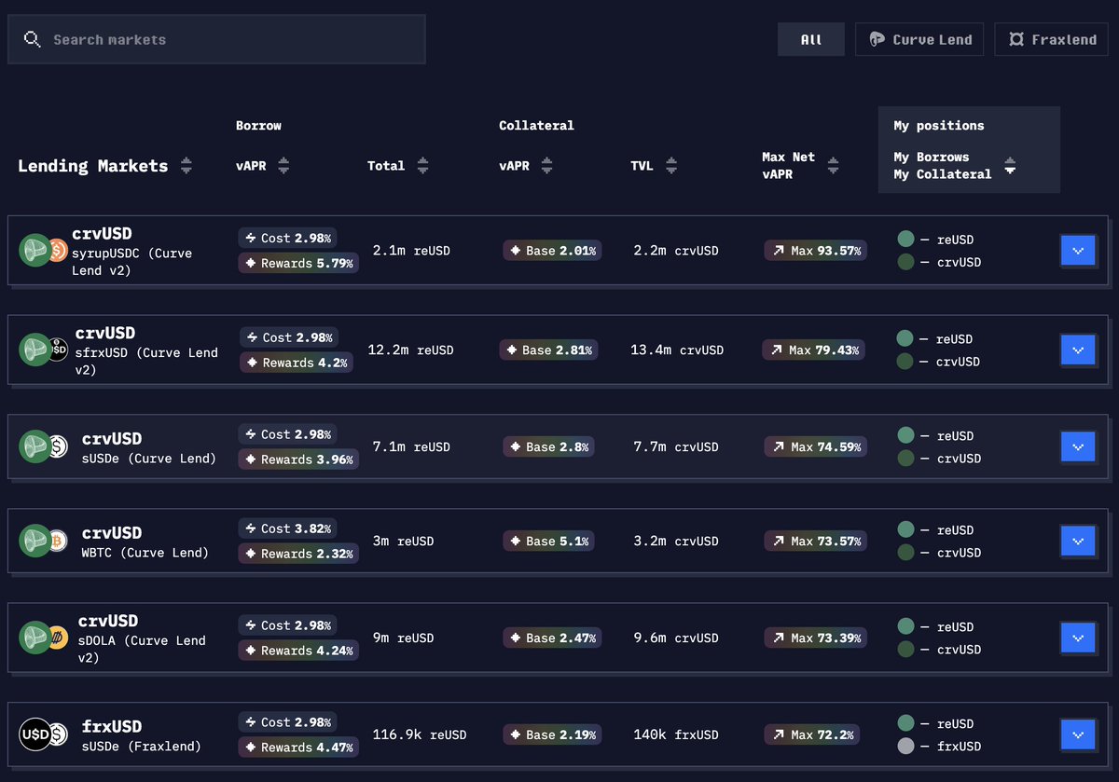
Task: Click the 13.4m crvUSD TVL value
Action: point(677,350)
